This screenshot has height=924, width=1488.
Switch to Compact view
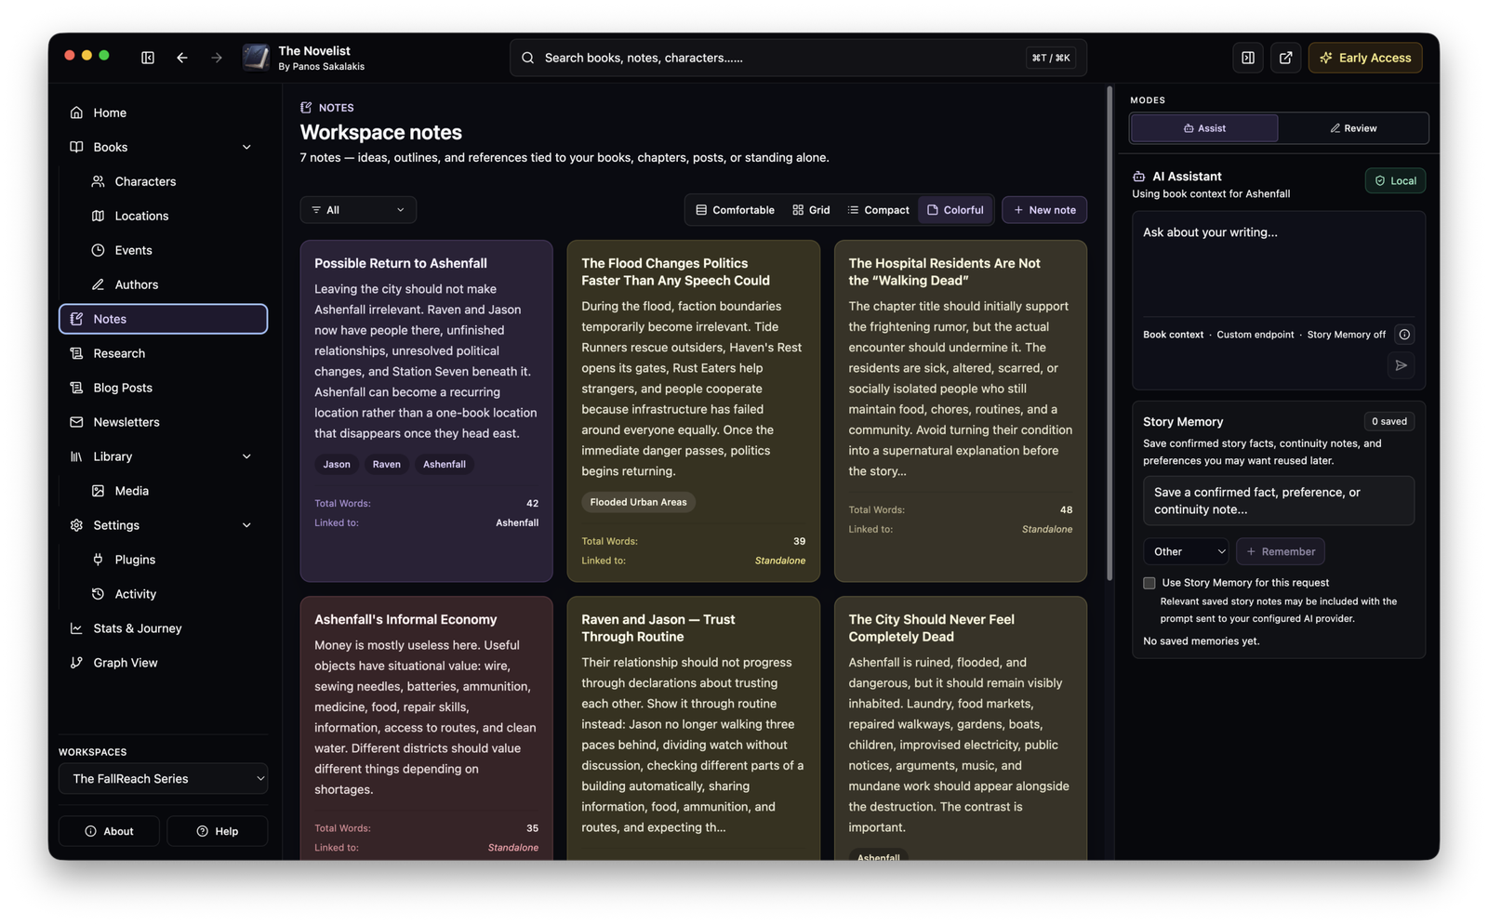point(878,210)
